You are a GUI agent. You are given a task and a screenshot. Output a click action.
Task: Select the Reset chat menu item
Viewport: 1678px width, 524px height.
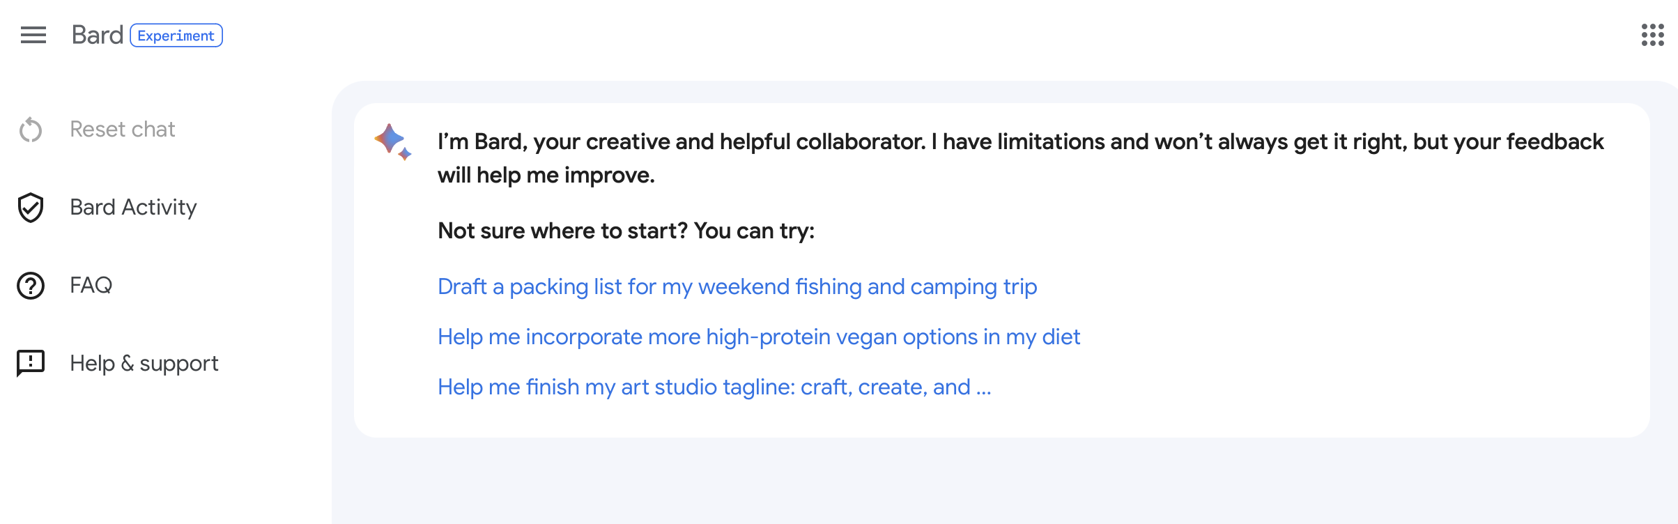(x=123, y=130)
